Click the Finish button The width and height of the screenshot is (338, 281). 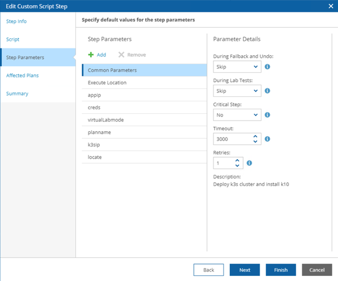click(x=281, y=270)
